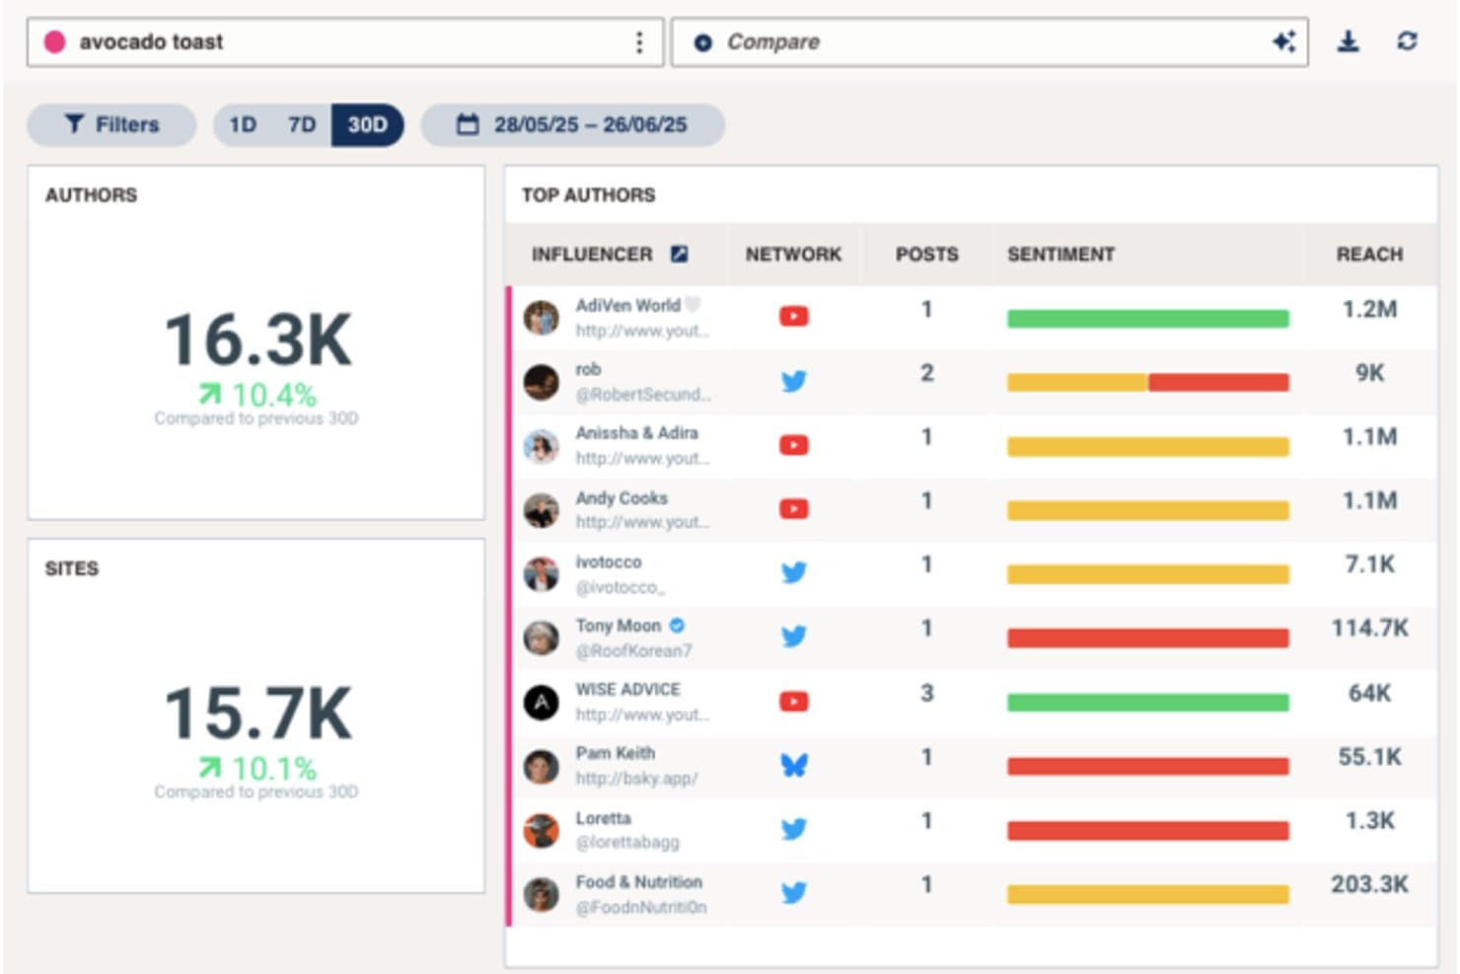Open the Filters panel
Screen dimensions: 1460x974
111,124
